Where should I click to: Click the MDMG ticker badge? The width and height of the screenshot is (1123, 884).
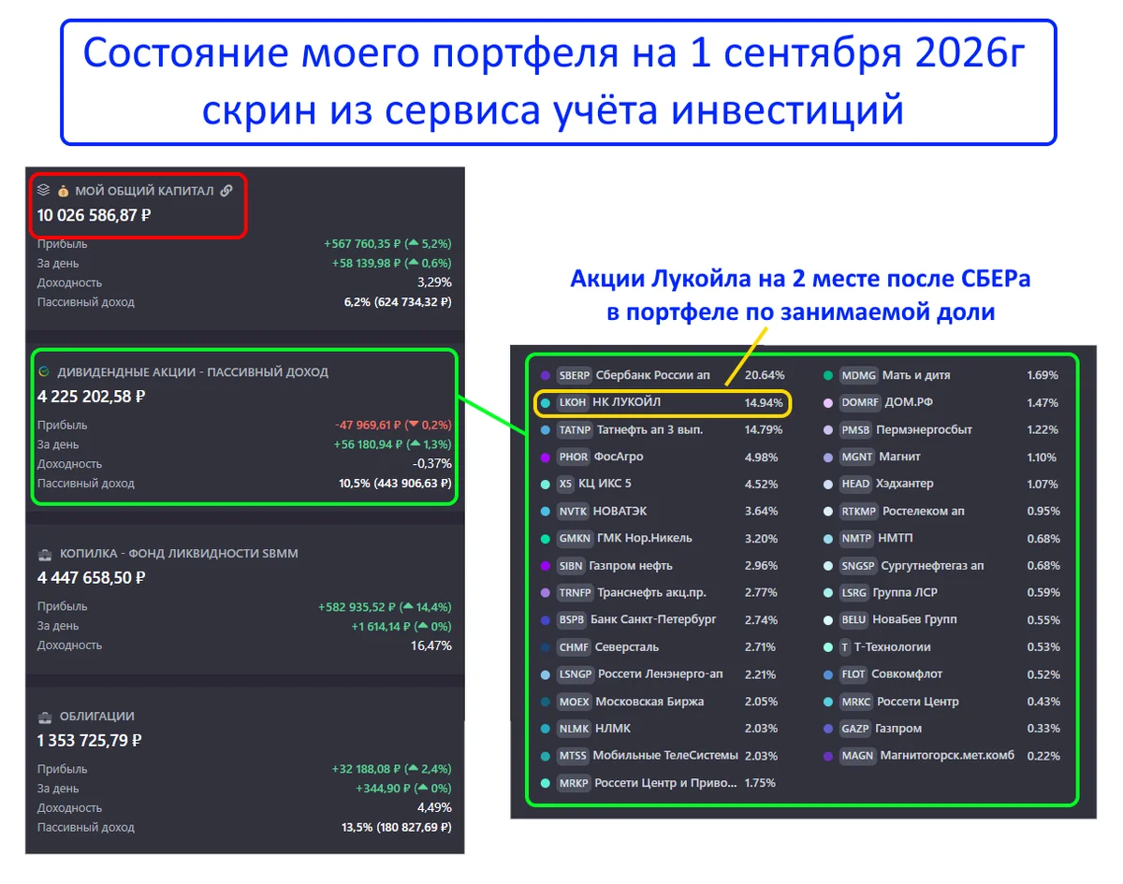857,375
